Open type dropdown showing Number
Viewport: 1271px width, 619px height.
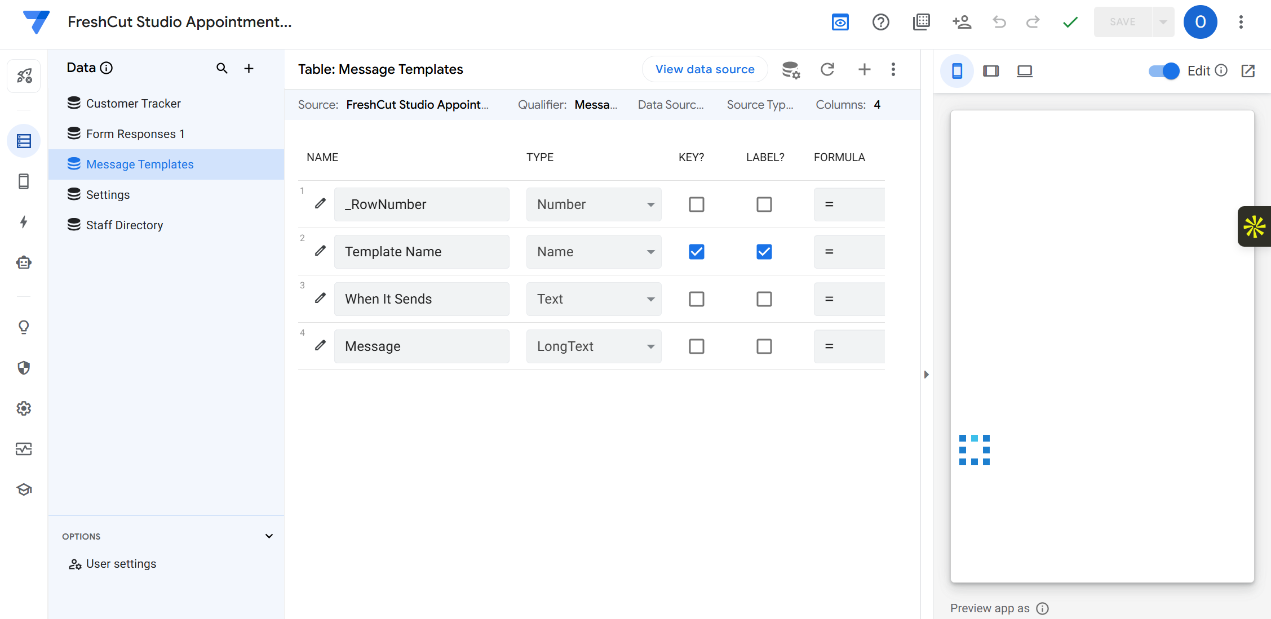[594, 204]
